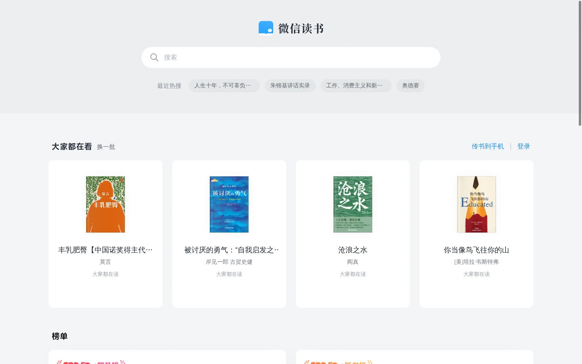Click the title 你当像鸟飞往你的山

click(x=477, y=250)
